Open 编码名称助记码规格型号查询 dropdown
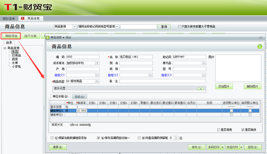This screenshot has width=267, height=154. [x=117, y=27]
